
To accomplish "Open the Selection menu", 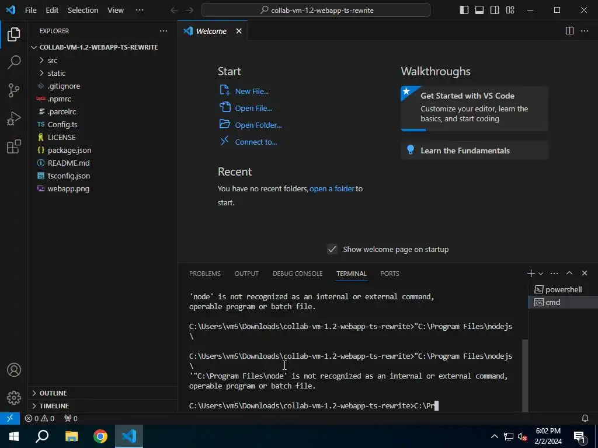I will coord(83,10).
